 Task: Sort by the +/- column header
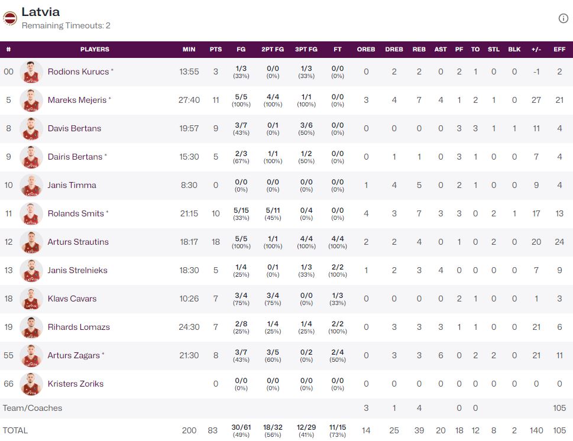pos(536,50)
